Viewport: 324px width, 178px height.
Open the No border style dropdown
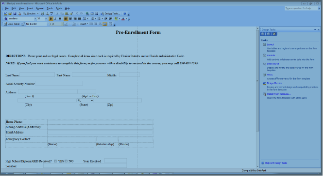[x=48, y=24]
